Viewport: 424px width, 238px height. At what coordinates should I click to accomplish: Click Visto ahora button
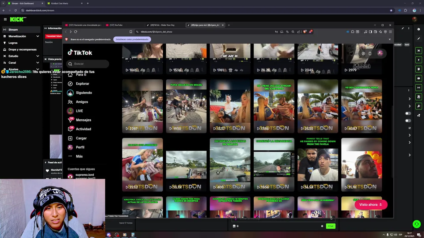point(371,205)
